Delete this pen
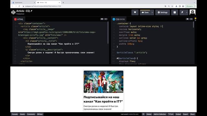This screenshot has width=207, height=116. 149,114
